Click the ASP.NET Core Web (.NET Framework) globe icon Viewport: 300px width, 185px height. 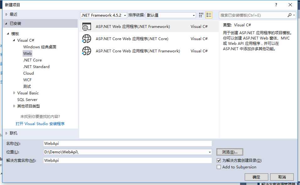[86, 51]
